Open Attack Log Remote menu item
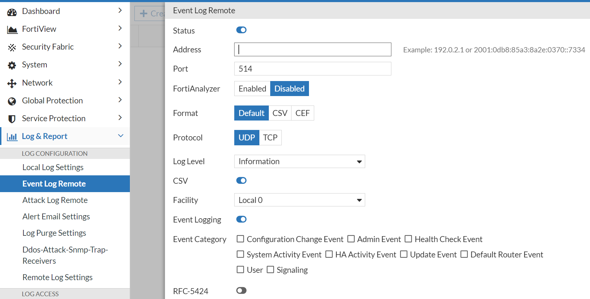The image size is (590, 299). point(55,200)
